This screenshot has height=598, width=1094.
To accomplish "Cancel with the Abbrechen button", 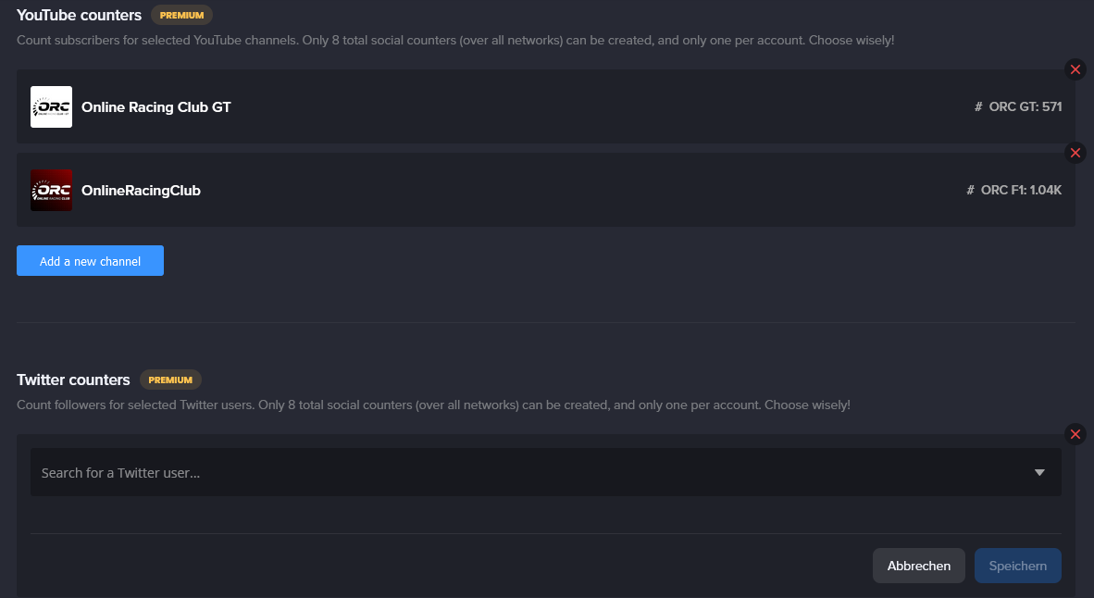I will tap(918, 566).
